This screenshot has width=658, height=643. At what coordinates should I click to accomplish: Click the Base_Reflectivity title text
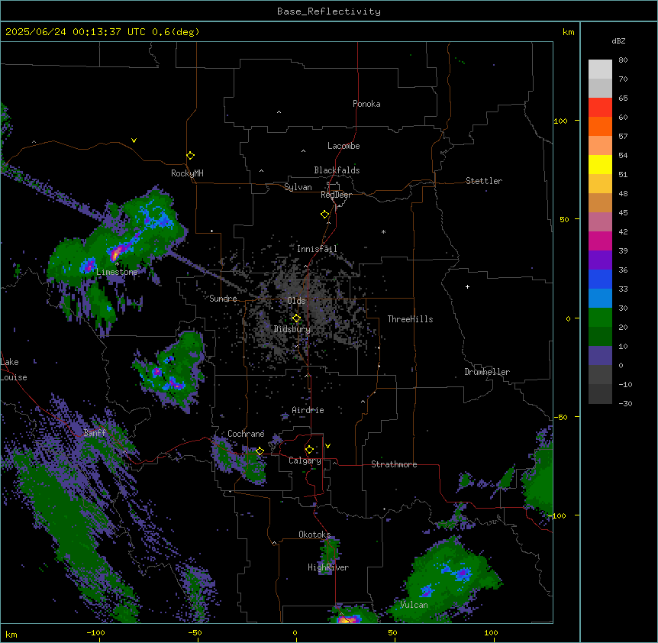pos(329,11)
